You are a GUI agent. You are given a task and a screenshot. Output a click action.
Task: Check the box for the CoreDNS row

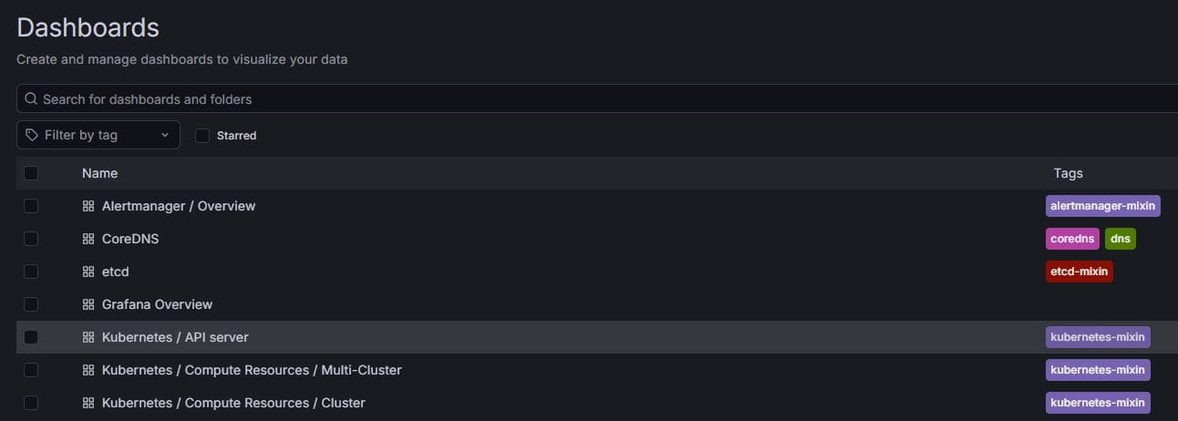tap(31, 239)
